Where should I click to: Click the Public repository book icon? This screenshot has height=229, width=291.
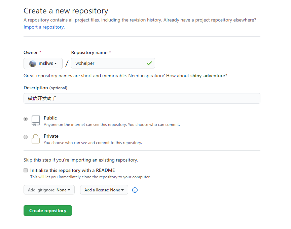(x=35, y=121)
